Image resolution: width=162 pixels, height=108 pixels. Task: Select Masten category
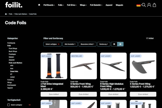[x=11, y=57]
